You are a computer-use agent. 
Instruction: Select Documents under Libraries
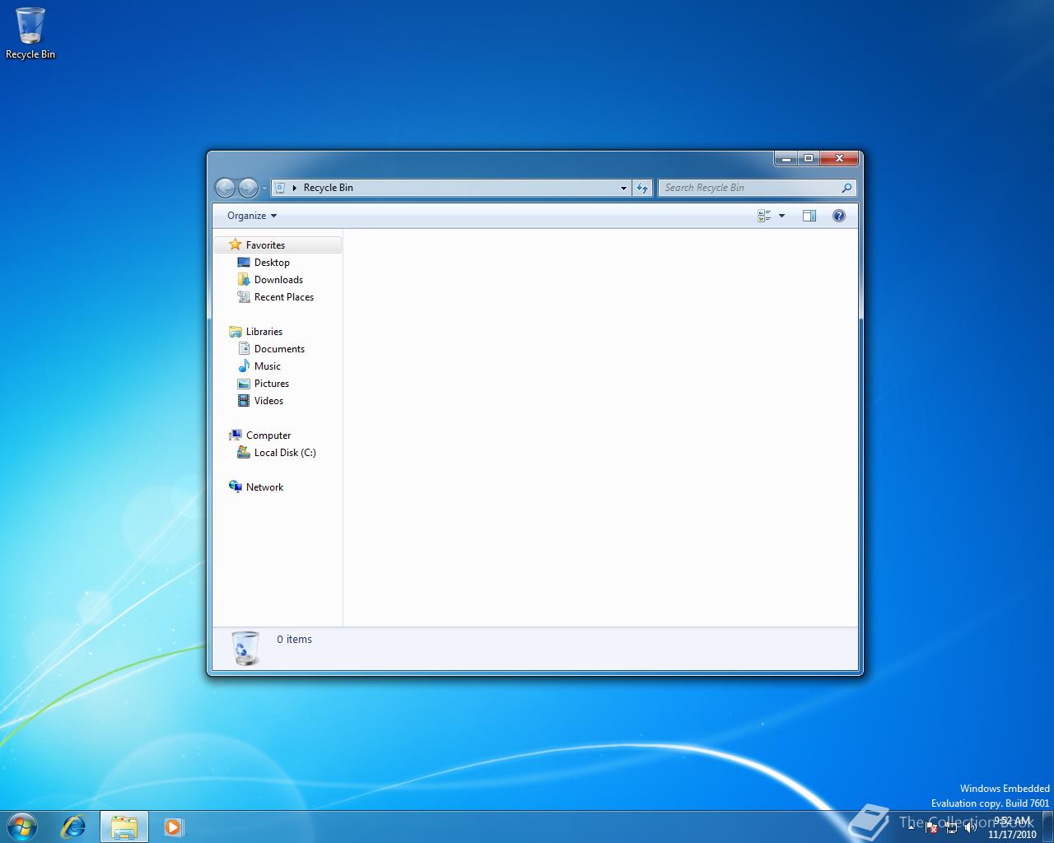[x=280, y=348]
